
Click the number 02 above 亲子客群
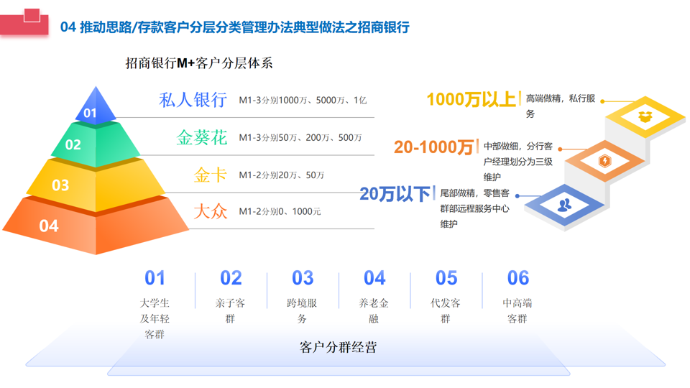[231, 278]
